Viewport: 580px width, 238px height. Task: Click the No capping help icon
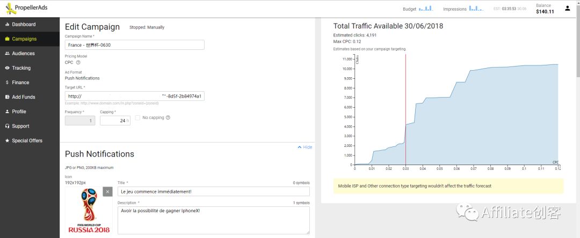point(168,118)
